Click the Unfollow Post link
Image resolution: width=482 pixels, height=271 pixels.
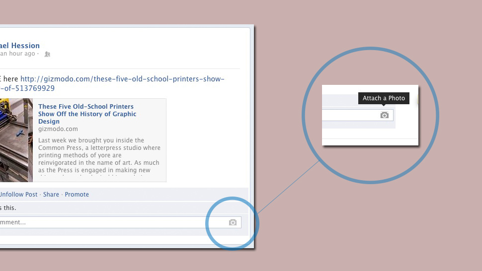[x=18, y=194]
